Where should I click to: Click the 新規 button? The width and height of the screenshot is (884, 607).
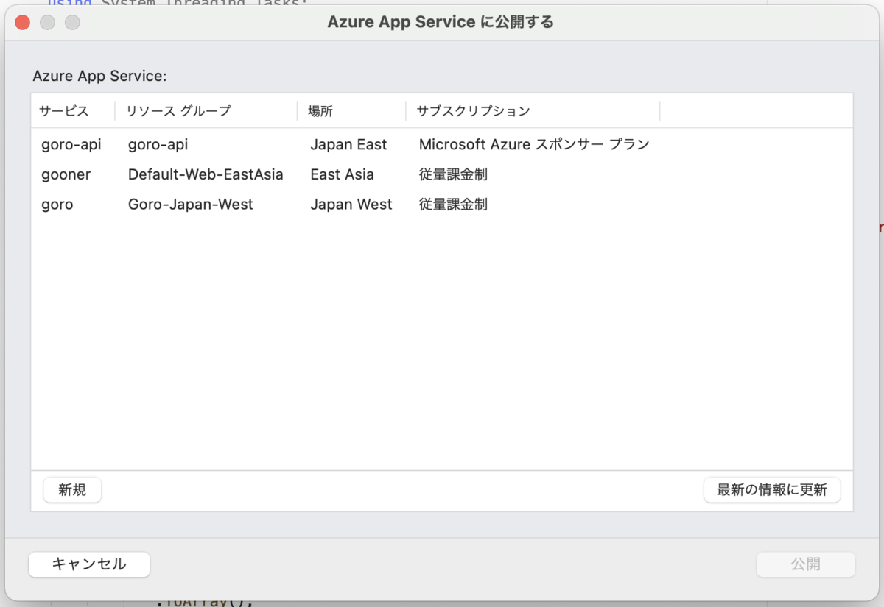click(72, 490)
